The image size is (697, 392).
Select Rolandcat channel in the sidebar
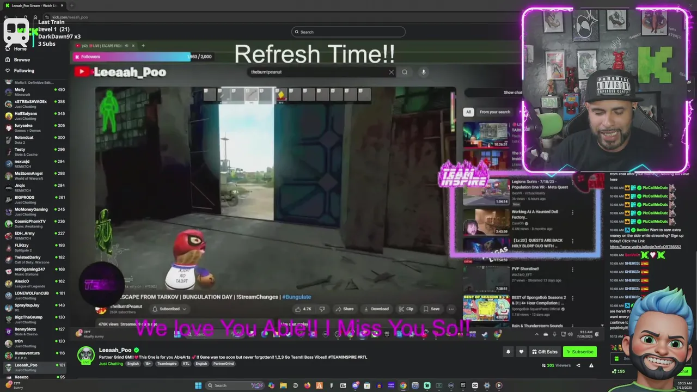(x=35, y=139)
